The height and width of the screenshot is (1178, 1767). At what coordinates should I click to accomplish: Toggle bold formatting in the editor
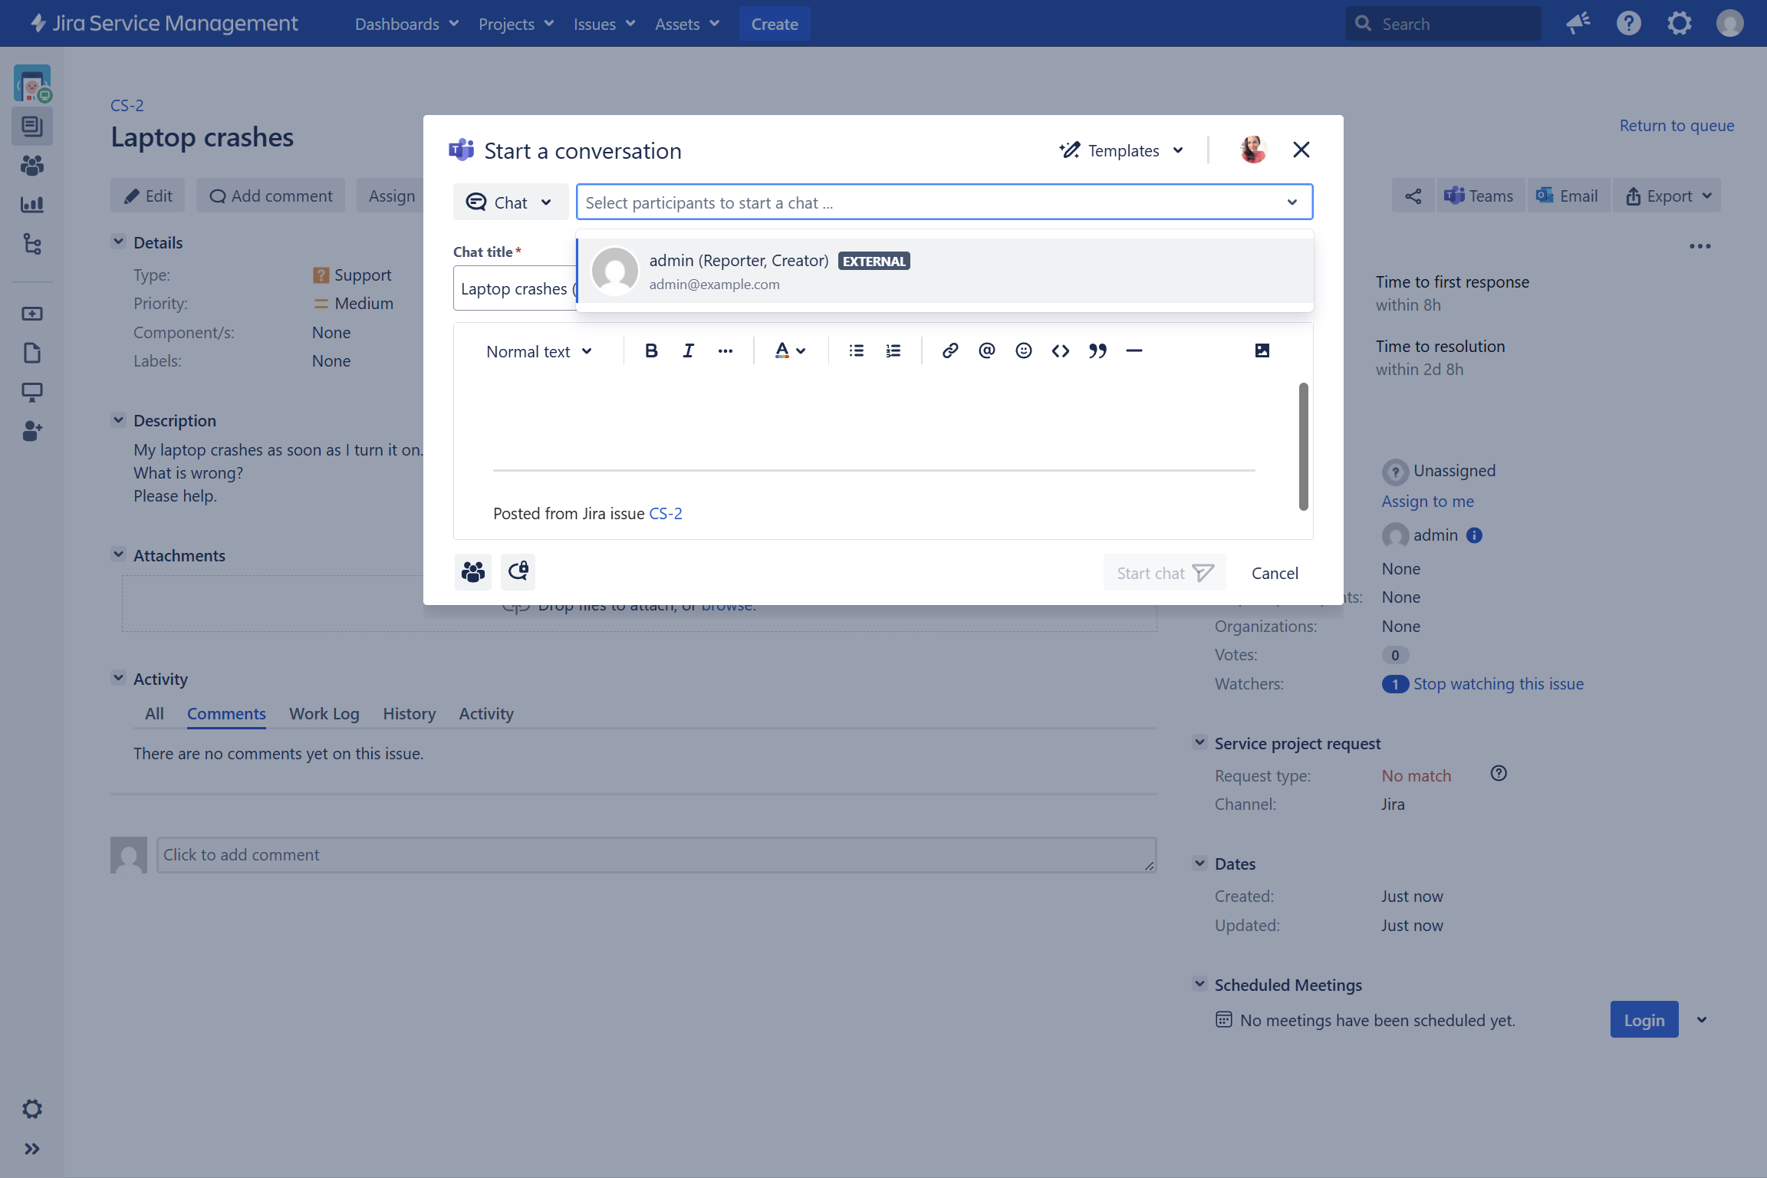pyautogui.click(x=651, y=350)
